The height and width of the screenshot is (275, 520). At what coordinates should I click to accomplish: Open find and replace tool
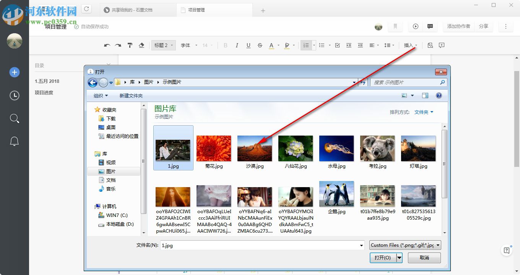tap(430, 45)
